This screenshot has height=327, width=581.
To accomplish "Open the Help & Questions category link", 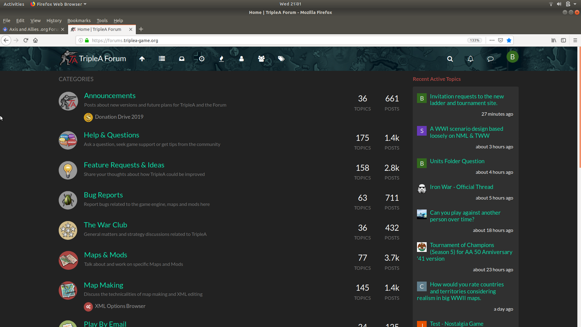I will tap(111, 135).
